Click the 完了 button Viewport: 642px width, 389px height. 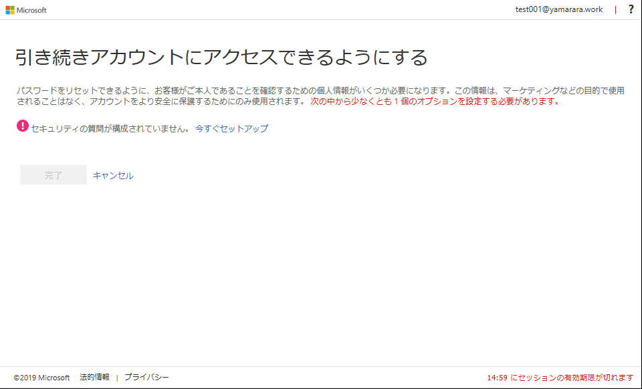click(53, 175)
